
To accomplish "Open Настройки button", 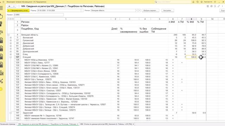I will click(168, 10).
